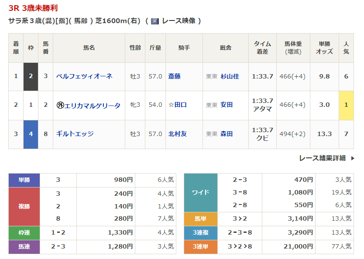Viewport: 364px width, 259px height.
Task: Open the レース映像 race video link
Action: coord(179,21)
